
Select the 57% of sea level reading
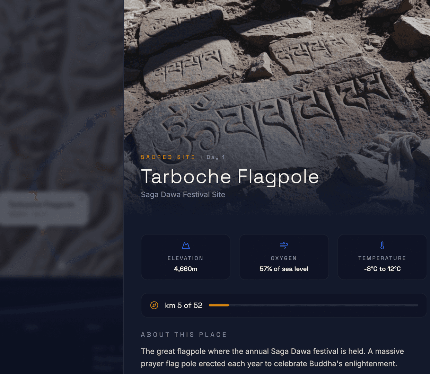pos(284,269)
